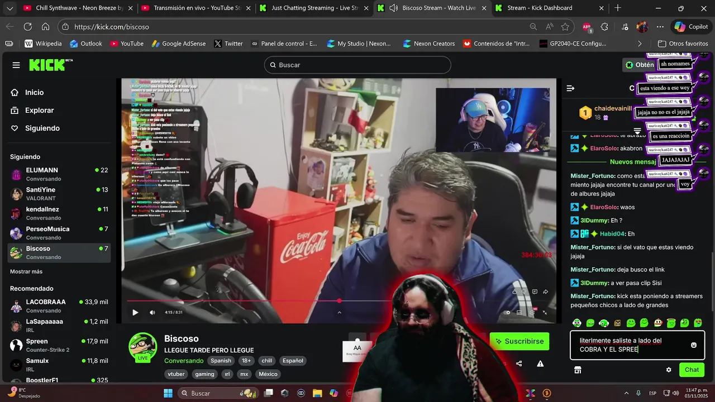This screenshot has width=715, height=402.
Task: Open a new browser tab
Action: [x=618, y=8]
